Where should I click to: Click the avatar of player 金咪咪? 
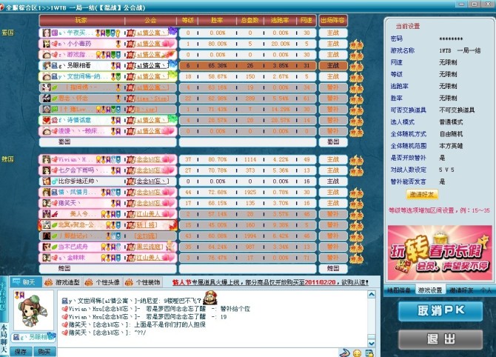click(47, 258)
